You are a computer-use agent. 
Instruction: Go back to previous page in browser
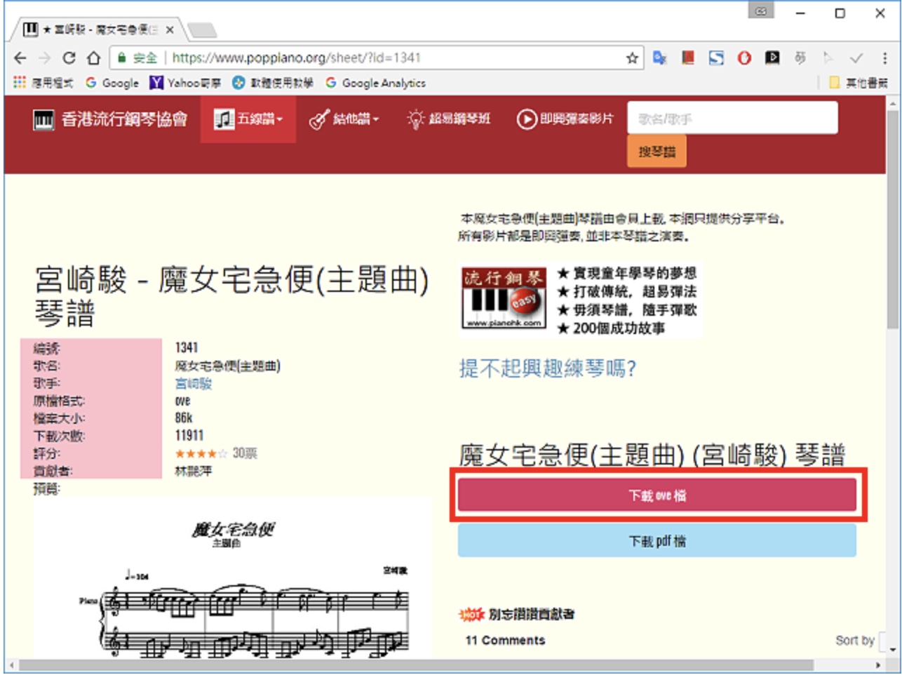(20, 58)
